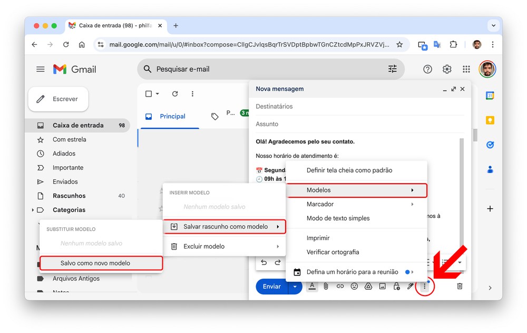Insert files from Google Drive icon
527x333 pixels.
coord(368,286)
